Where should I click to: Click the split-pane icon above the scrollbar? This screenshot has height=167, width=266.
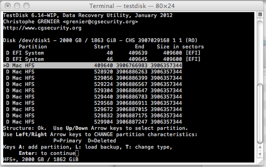click(x=260, y=14)
